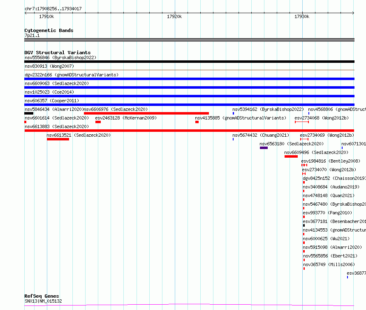Click the purple bar under nsv6563180

point(264,148)
